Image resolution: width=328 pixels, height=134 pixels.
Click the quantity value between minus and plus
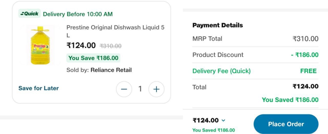click(140, 89)
